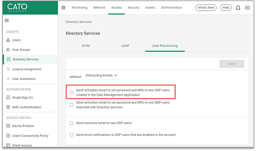This screenshot has width=256, height=151.
Task: Click the MAC Authentication icon
Action: click(8, 107)
